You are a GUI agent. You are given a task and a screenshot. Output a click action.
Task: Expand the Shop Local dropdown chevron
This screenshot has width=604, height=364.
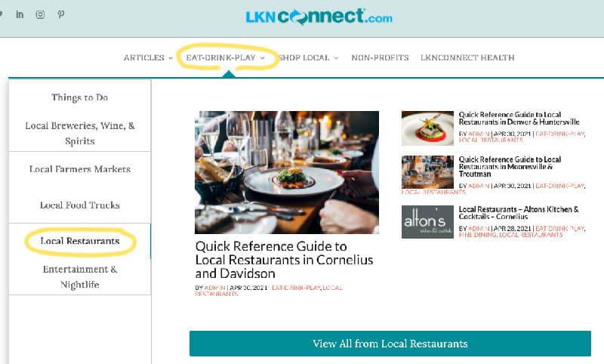(x=336, y=58)
